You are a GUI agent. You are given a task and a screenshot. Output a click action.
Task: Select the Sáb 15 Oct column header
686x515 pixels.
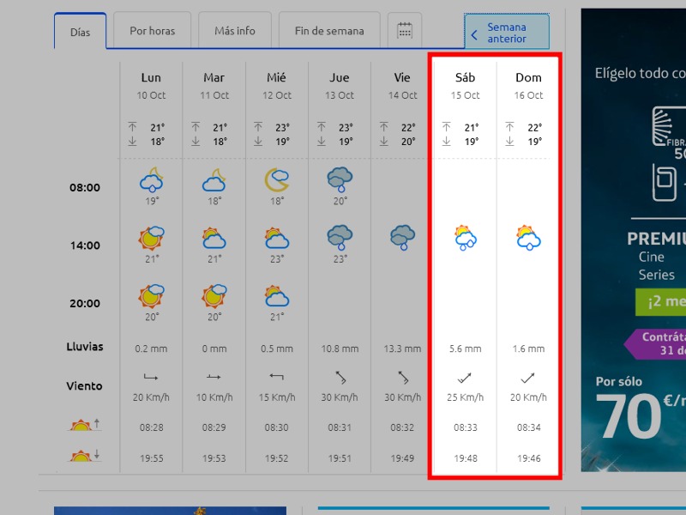[465, 85]
